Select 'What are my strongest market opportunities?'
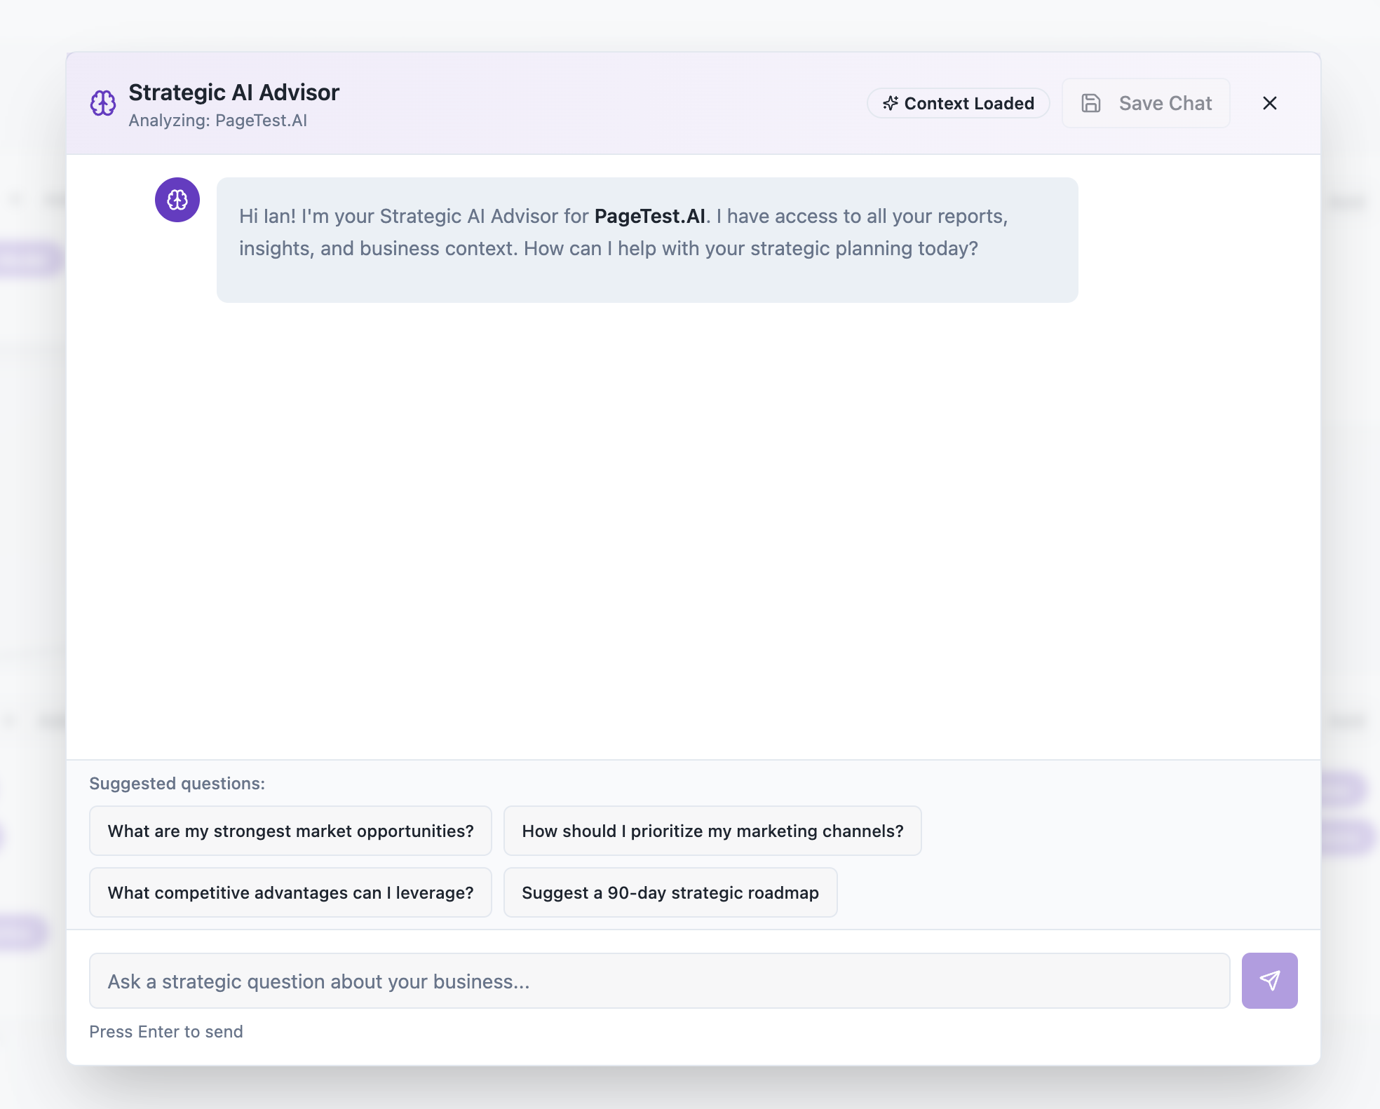 [x=290, y=831]
